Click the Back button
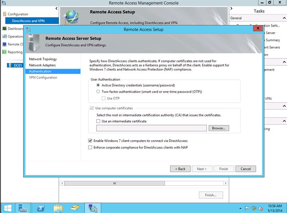 click(x=180, y=169)
